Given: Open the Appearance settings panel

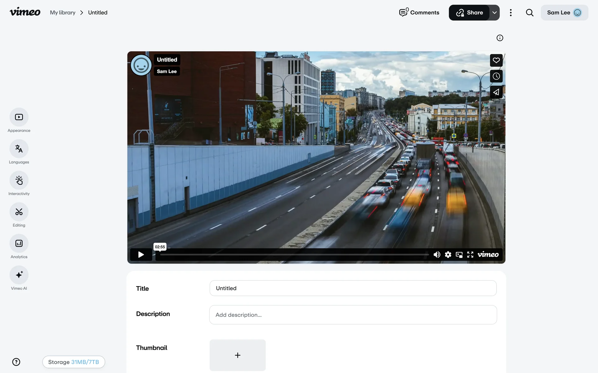Looking at the screenshot, I should pyautogui.click(x=19, y=117).
